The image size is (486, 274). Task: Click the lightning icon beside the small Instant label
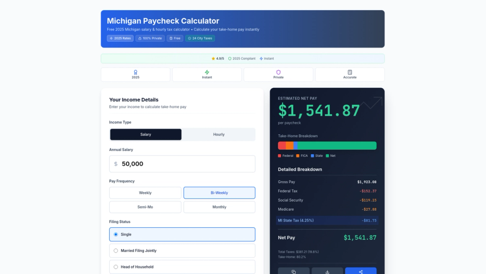[261, 58]
